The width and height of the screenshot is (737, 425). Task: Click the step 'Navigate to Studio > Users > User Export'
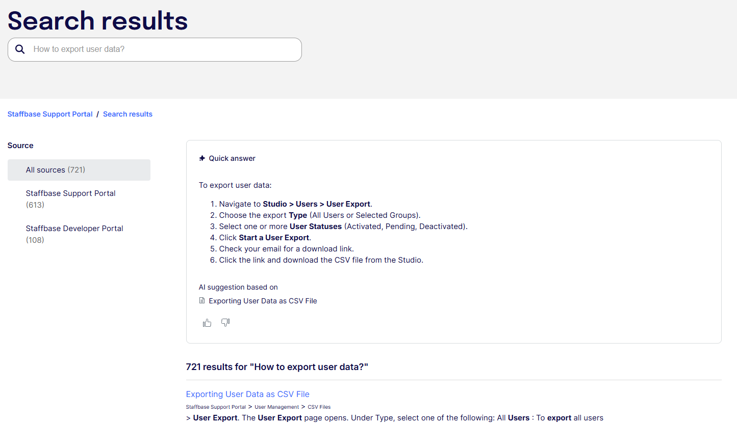tap(296, 204)
